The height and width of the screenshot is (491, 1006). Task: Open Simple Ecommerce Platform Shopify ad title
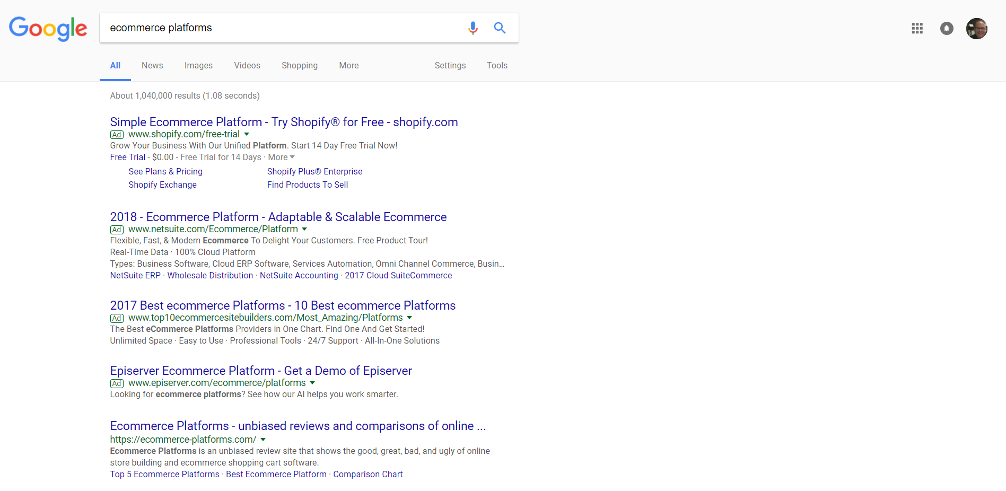click(284, 122)
